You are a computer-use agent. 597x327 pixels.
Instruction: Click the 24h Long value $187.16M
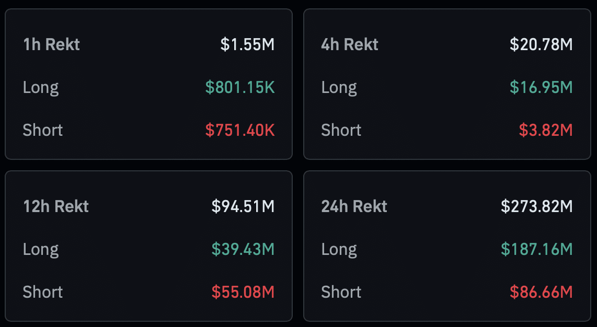pos(536,249)
